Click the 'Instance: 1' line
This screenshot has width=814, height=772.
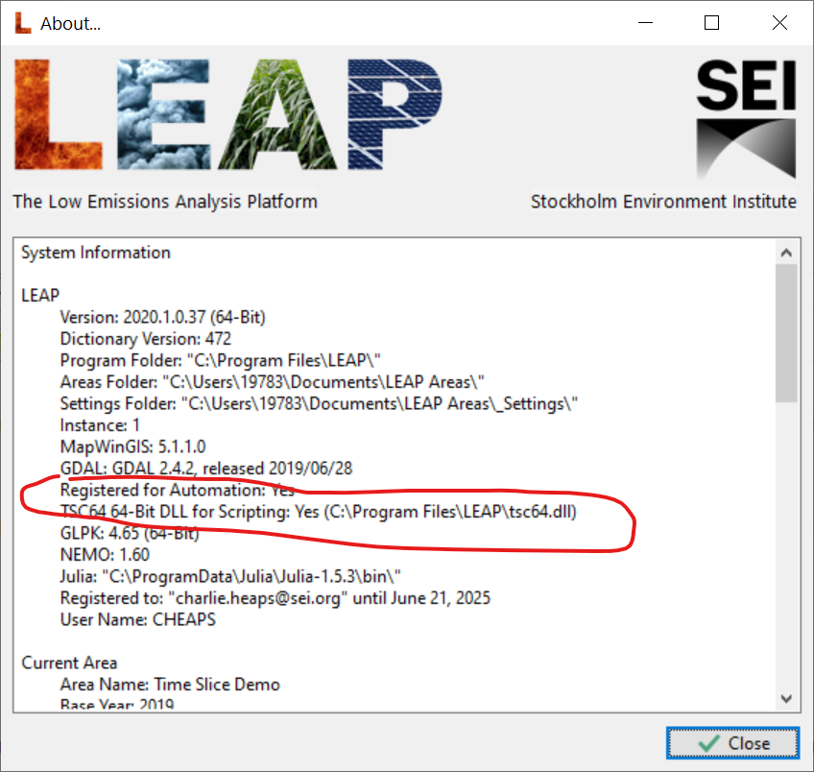pyautogui.click(x=100, y=425)
